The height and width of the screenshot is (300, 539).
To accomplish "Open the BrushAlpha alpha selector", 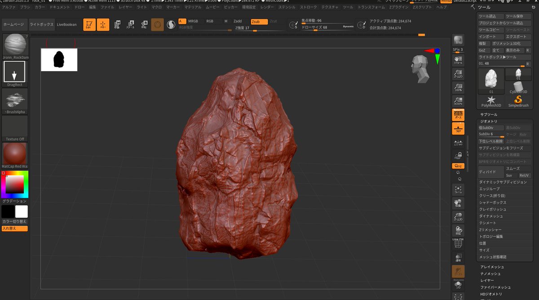I will pos(15,101).
